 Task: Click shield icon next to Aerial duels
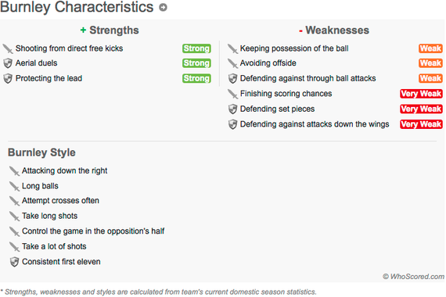click(8, 63)
